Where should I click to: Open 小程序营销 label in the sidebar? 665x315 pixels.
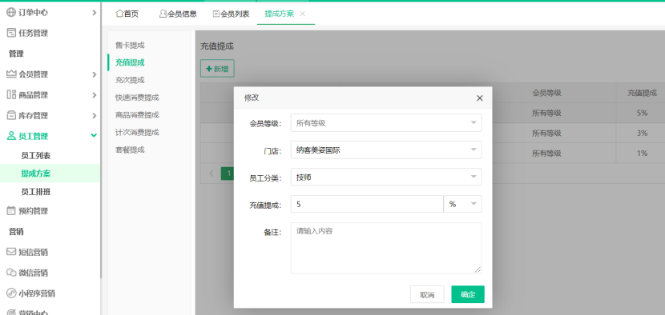coord(37,293)
